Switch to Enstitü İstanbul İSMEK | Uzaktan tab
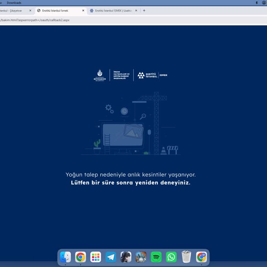Image resolution: width=267 pixels, height=267 pixels. tap(113, 10)
